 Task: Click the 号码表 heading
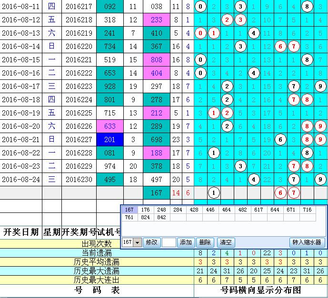pyautogui.click(x=97, y=290)
